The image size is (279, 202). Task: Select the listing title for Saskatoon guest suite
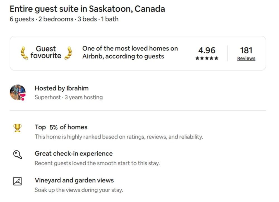click(87, 9)
